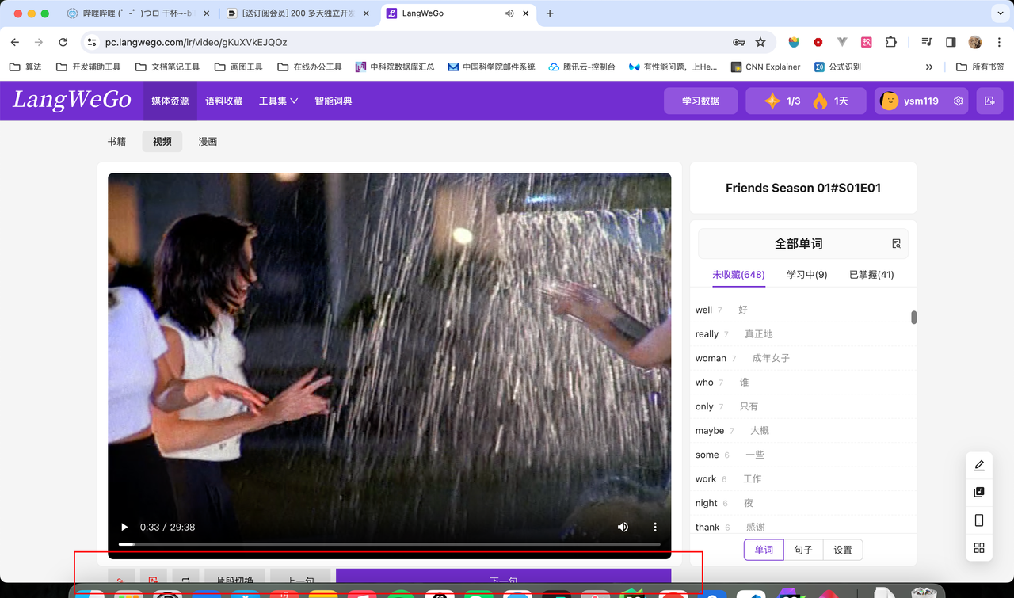Viewport: 1014px width, 598px height.
Task: Expand the 开发辅助工具 bookmark folder
Action: 88,67
